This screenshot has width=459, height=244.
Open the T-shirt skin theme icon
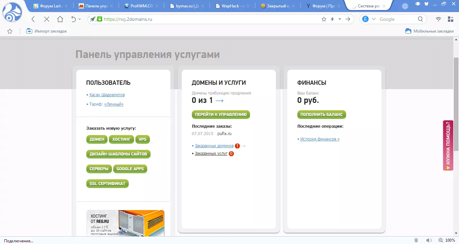tap(427, 4)
